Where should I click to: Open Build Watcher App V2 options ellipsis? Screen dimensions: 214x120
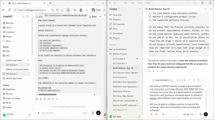(173, 9)
